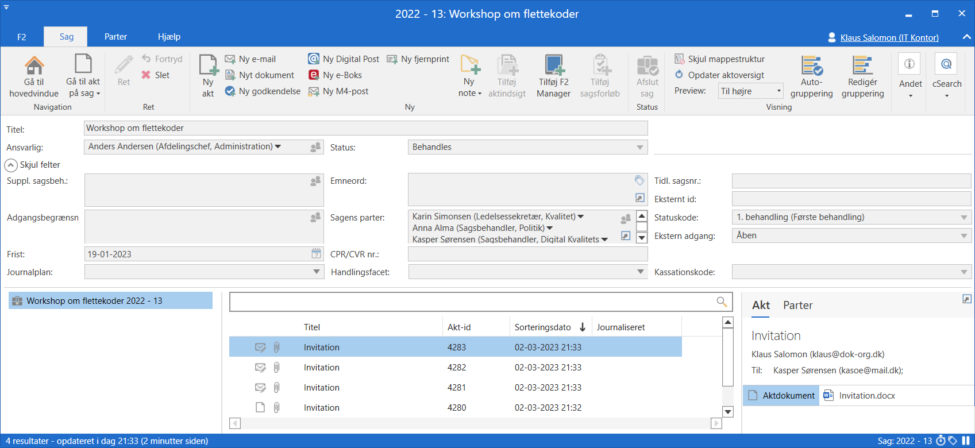Open attachment Invitation.docx
Image resolution: width=975 pixels, height=448 pixels.
point(860,395)
